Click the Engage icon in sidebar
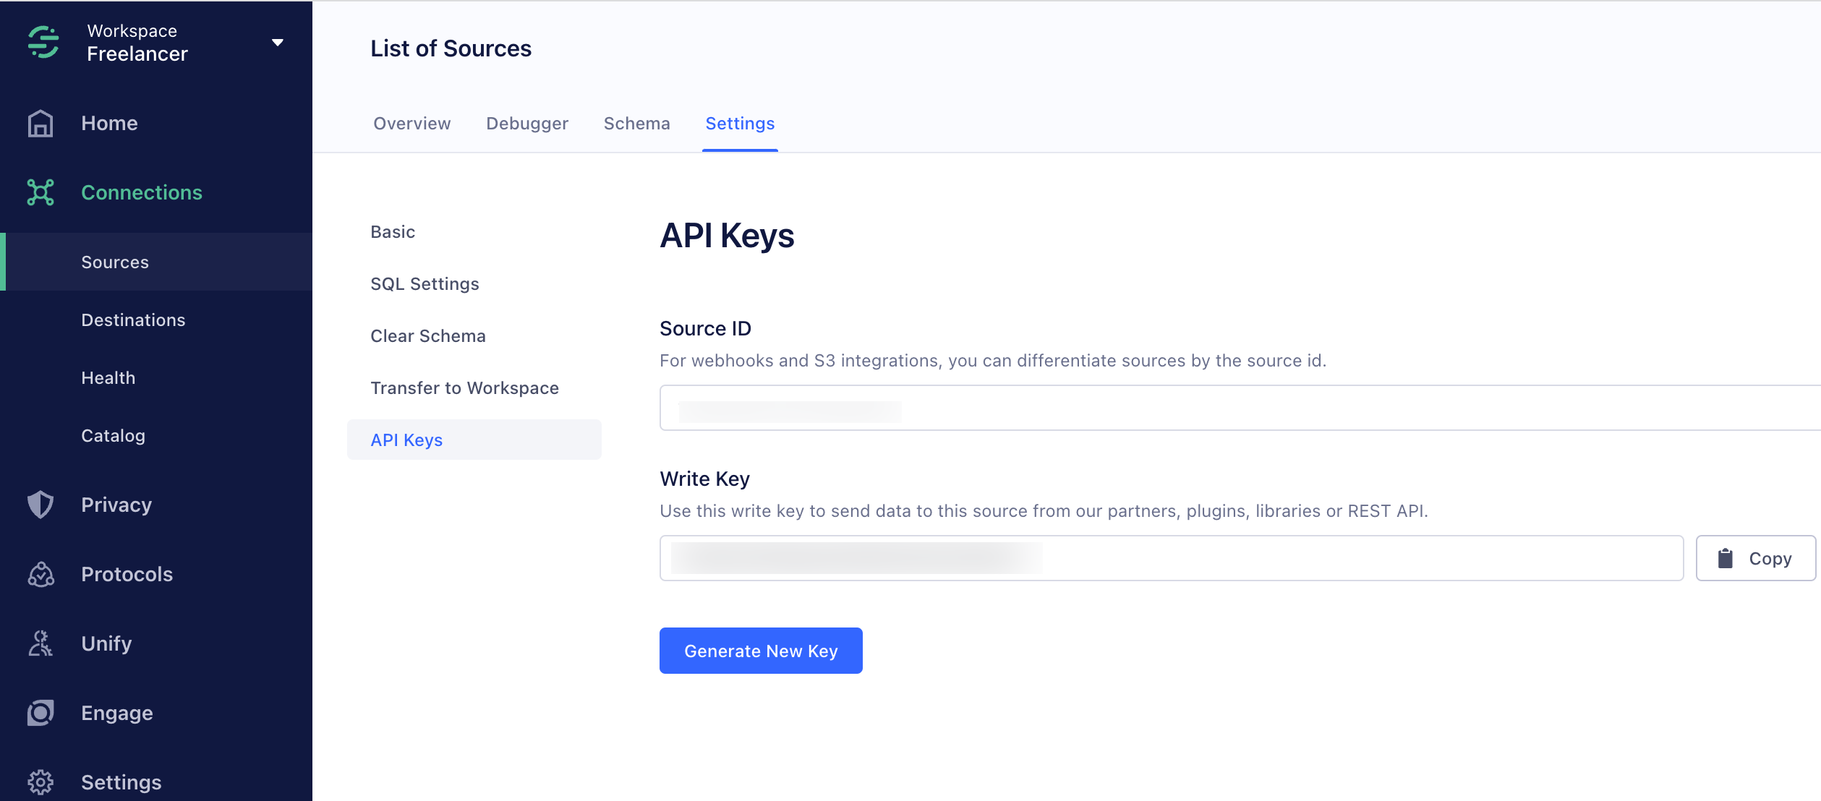The height and width of the screenshot is (801, 1821). [x=40, y=713]
